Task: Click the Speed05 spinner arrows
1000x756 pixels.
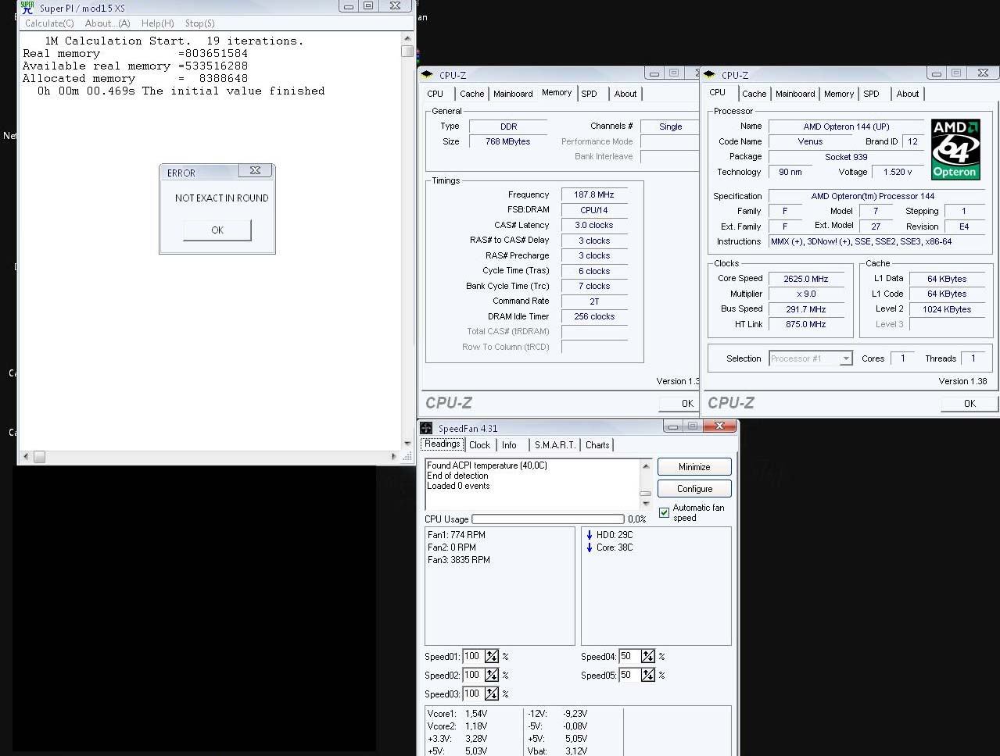Action: [x=648, y=675]
